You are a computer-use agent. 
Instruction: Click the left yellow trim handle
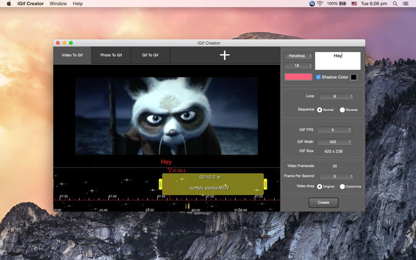point(160,184)
